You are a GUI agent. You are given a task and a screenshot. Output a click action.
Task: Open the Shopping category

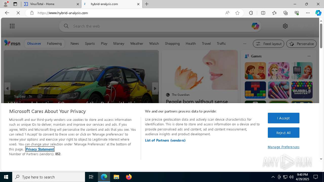click(x=172, y=43)
